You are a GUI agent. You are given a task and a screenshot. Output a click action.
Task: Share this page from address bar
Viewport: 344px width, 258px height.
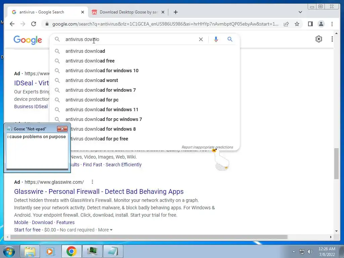(286, 24)
